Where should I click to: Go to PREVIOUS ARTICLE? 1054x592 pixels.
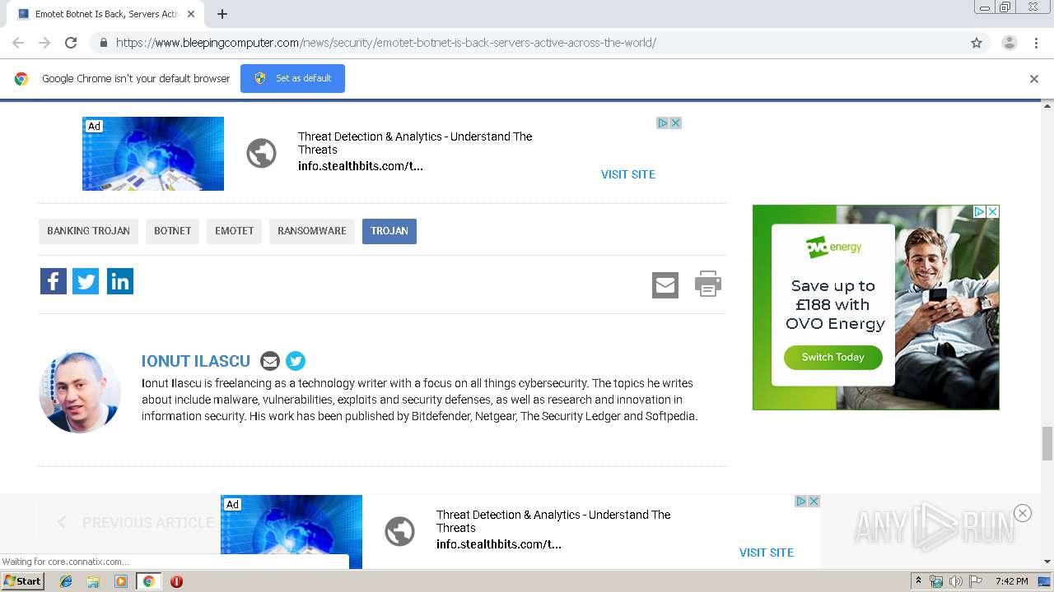tap(136, 522)
